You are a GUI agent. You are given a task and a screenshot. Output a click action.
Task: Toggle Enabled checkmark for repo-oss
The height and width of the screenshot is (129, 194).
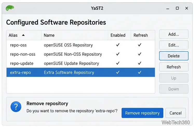click(118, 45)
